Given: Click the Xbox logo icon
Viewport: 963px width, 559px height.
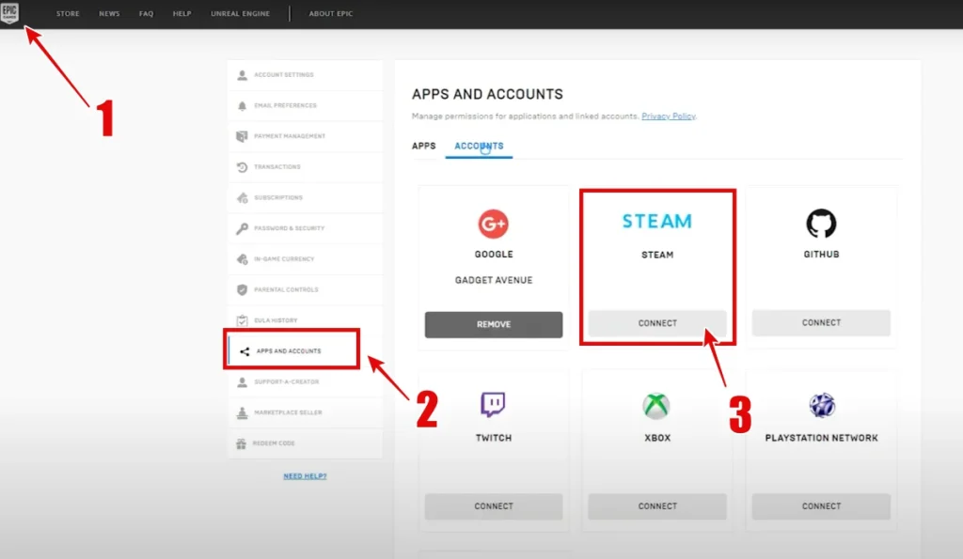Looking at the screenshot, I should (x=656, y=406).
